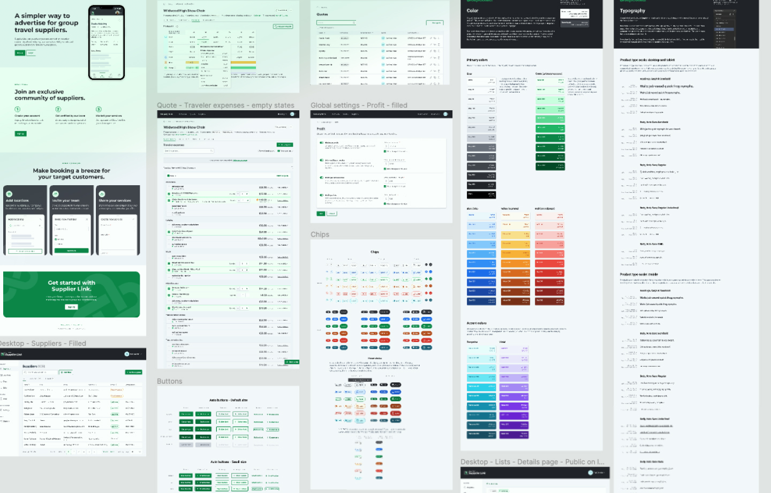Click the step 2 circle icon above Get certified
The height and width of the screenshot is (493, 771).
(58, 109)
